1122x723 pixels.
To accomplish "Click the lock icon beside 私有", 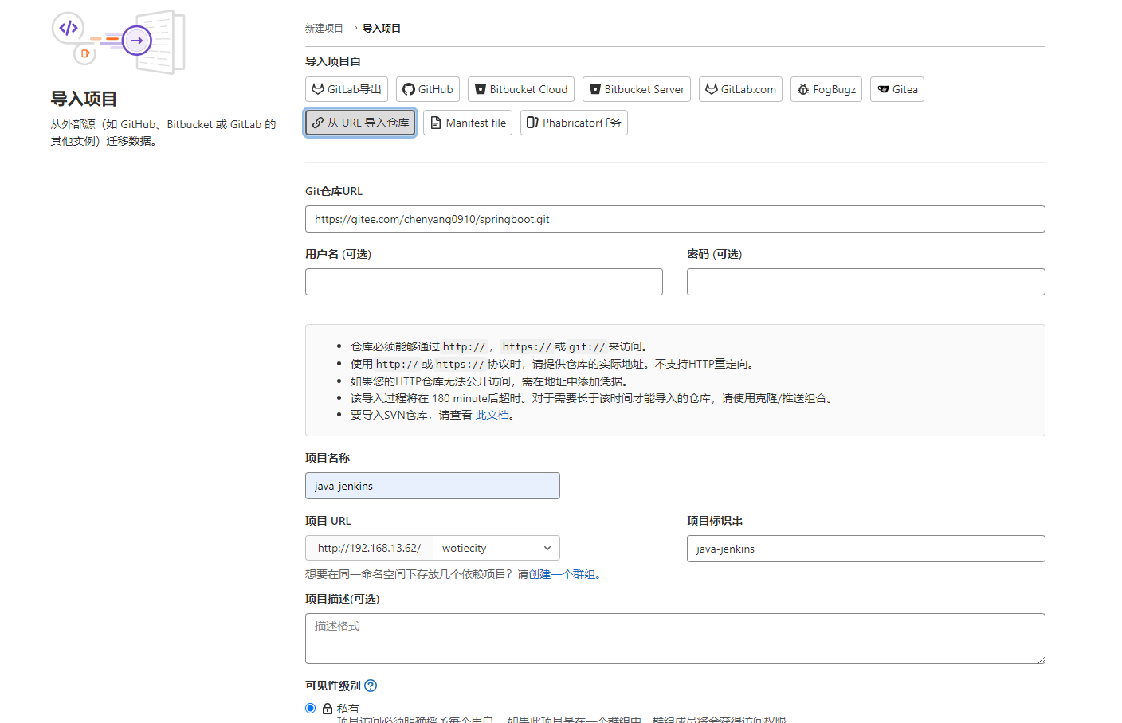I will click(328, 709).
